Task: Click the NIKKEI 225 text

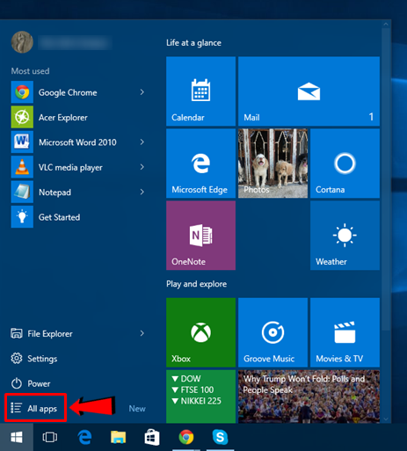Action: (x=200, y=401)
